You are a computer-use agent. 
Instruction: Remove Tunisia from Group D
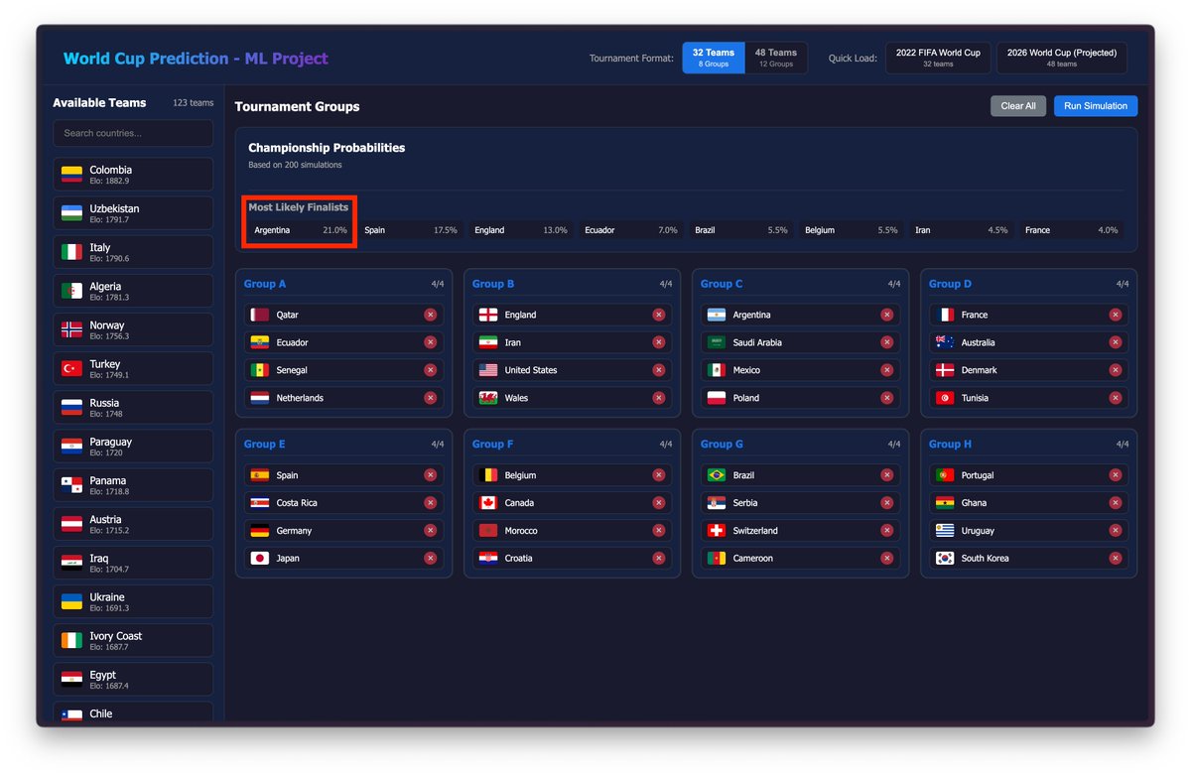click(1115, 398)
